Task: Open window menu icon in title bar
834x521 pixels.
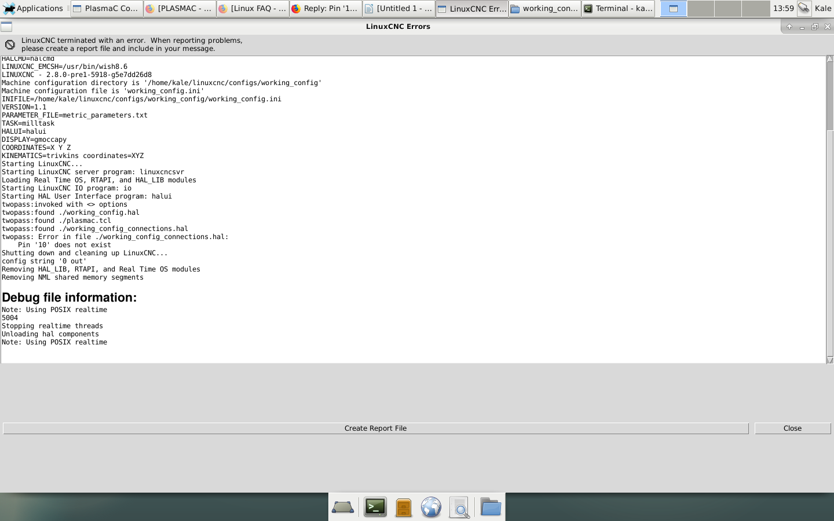Action: [6, 27]
